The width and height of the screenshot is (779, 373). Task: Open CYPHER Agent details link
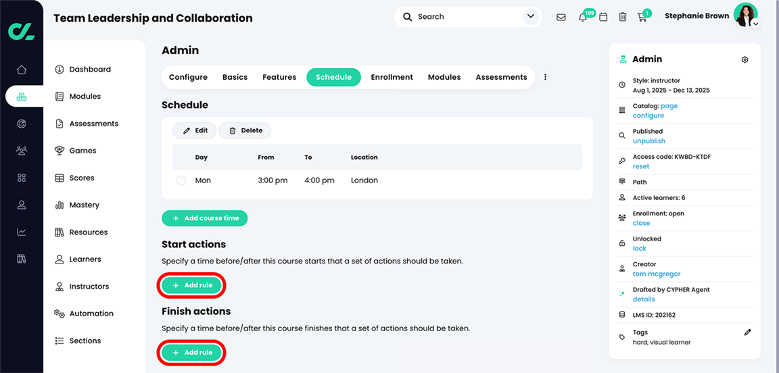(x=644, y=299)
